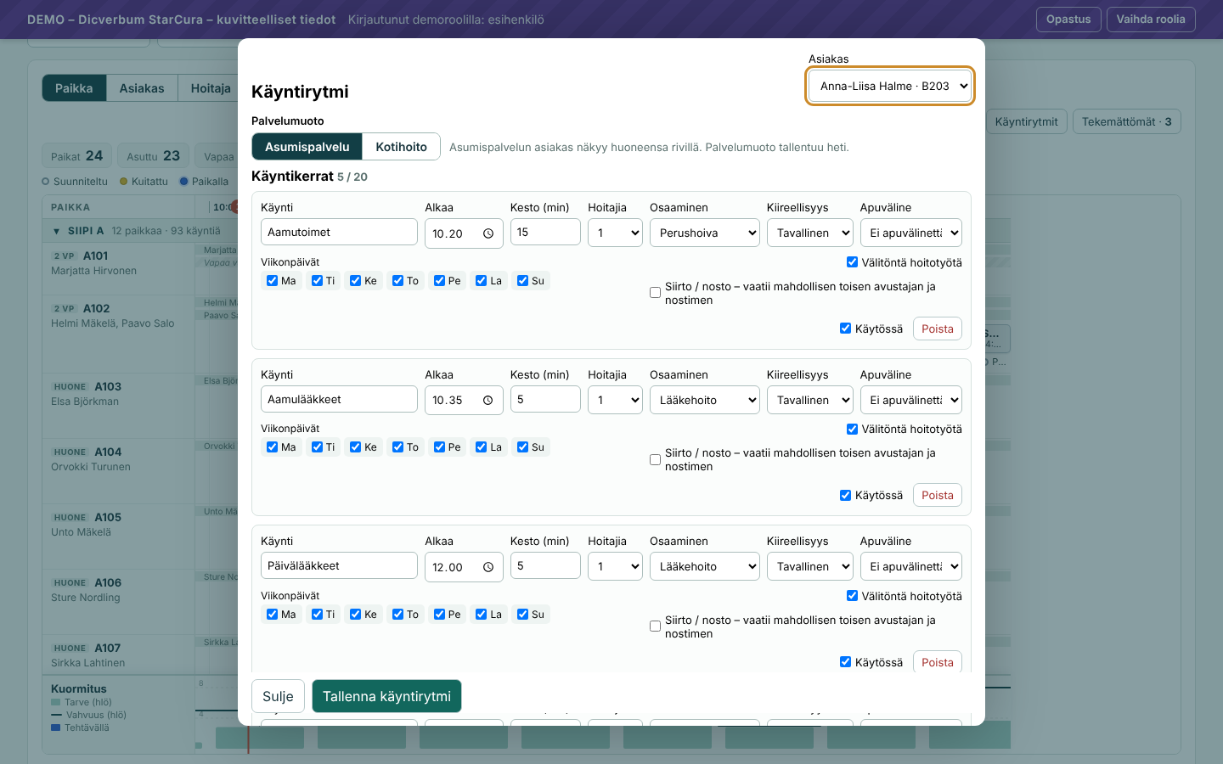Open Hoitajia dropdown for Päivälääkkeet

point(615,566)
